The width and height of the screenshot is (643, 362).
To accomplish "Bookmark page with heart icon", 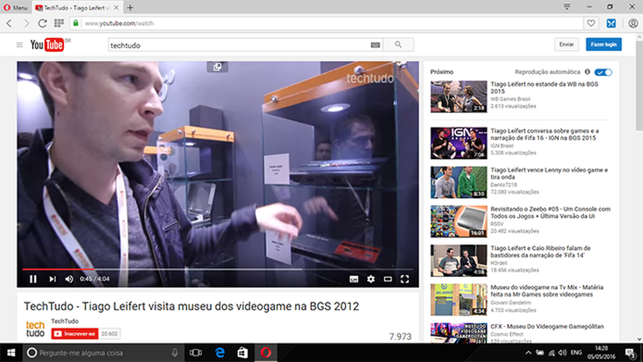I will 591,23.
